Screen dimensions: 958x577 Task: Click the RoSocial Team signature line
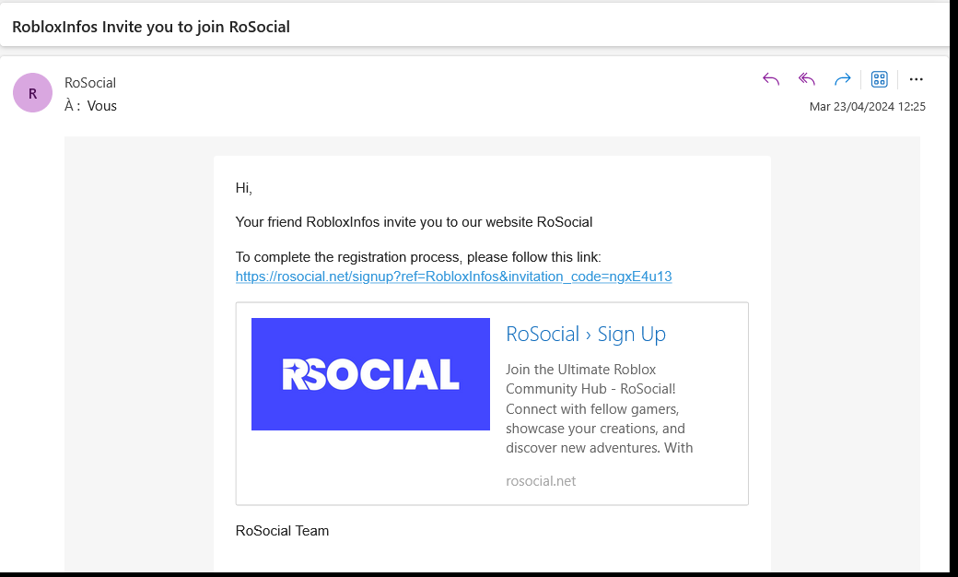[282, 531]
